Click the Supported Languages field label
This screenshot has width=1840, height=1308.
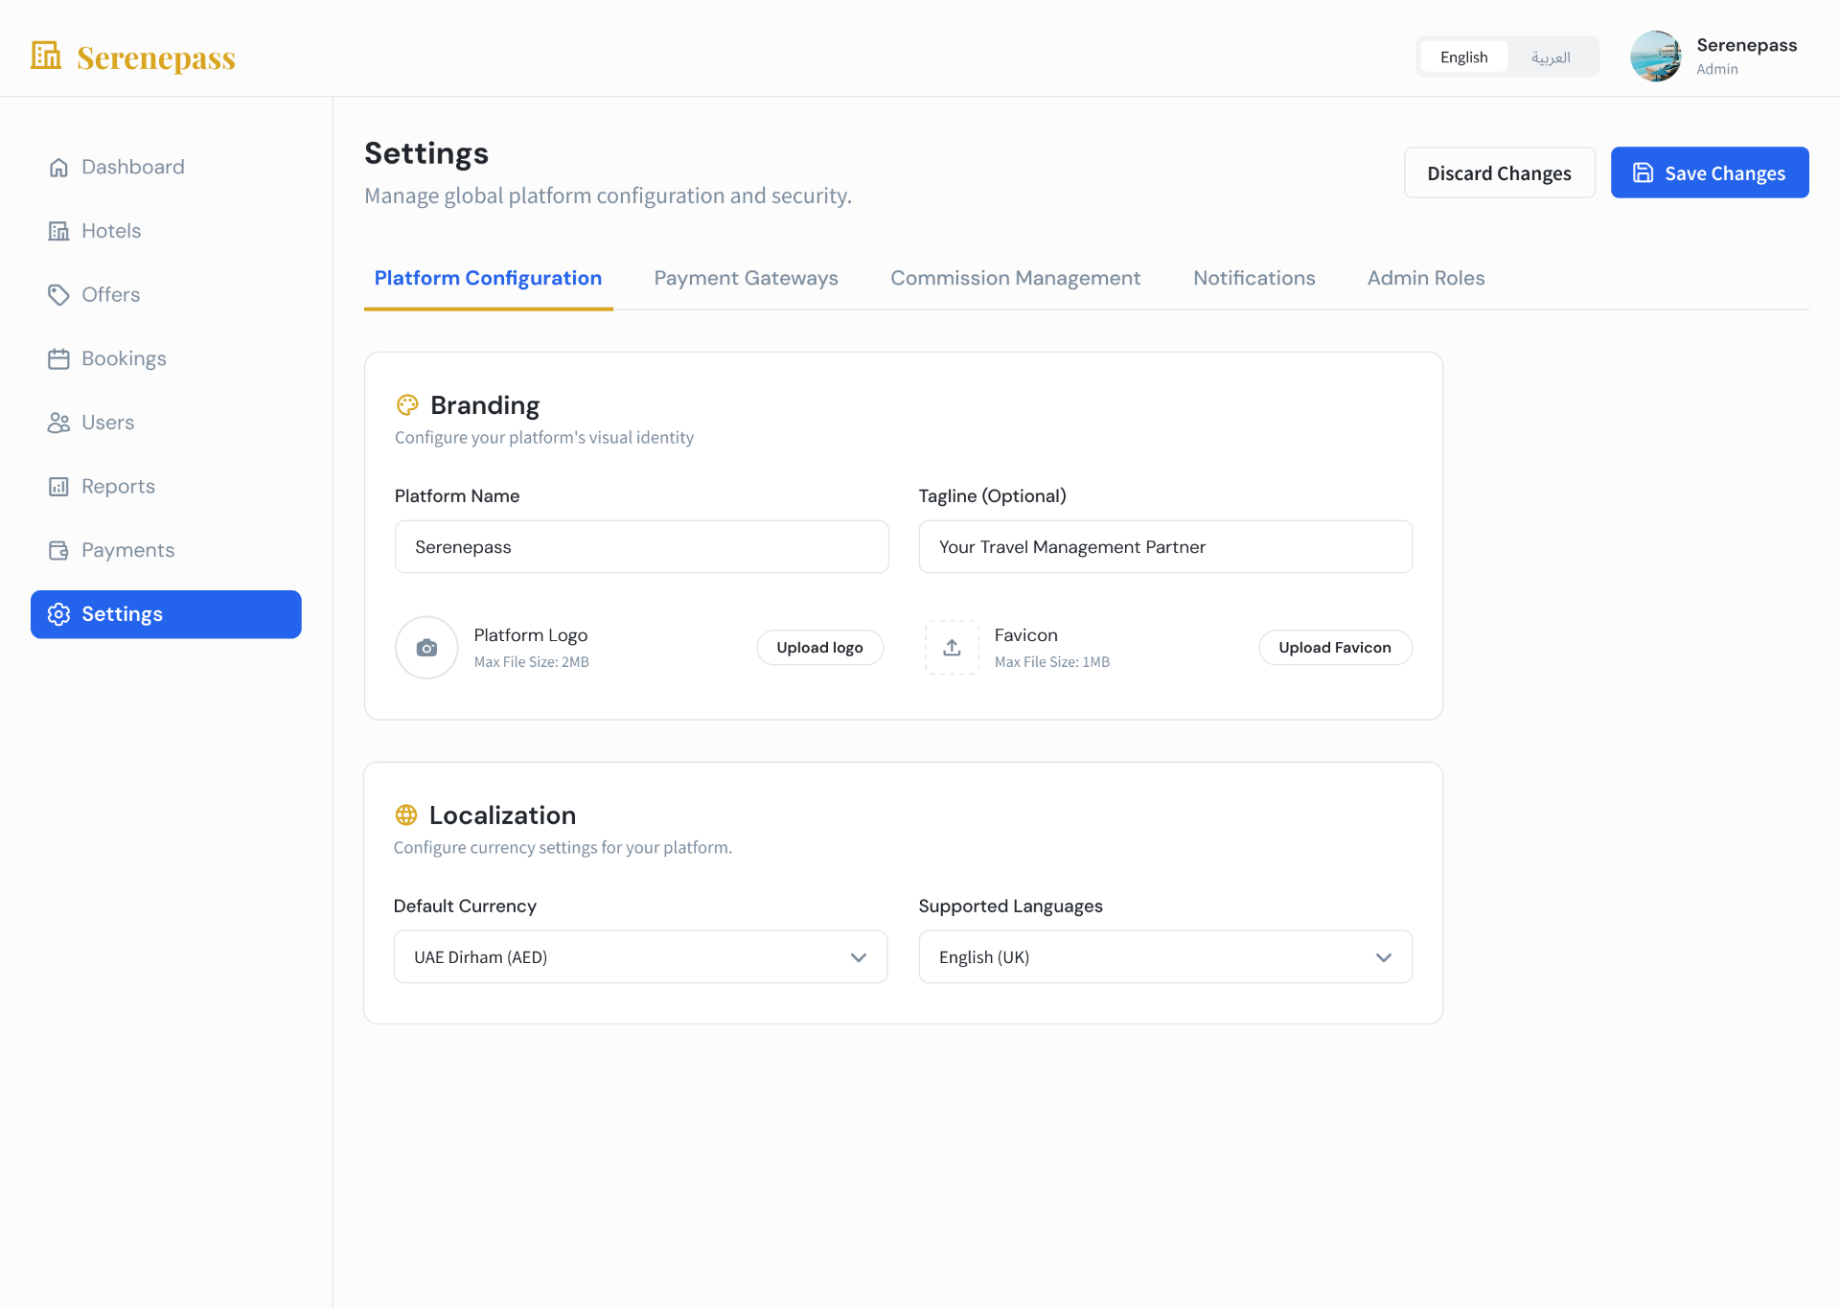1010,906
